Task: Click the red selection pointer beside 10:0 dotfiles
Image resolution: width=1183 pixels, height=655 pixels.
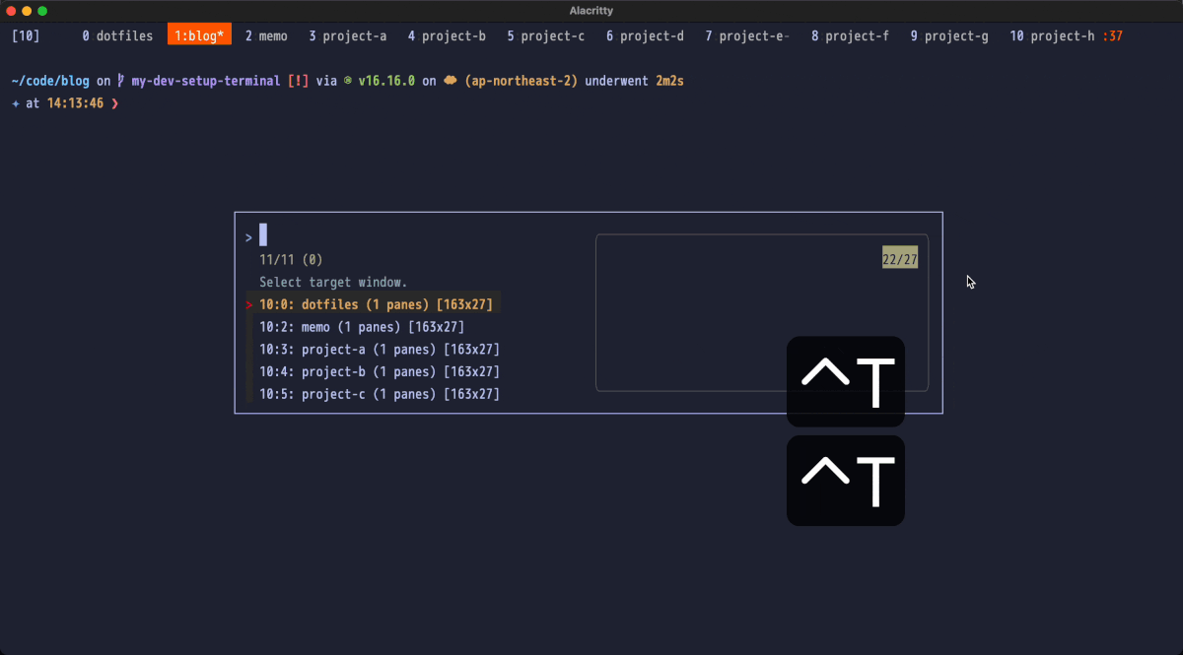Action: coord(248,304)
